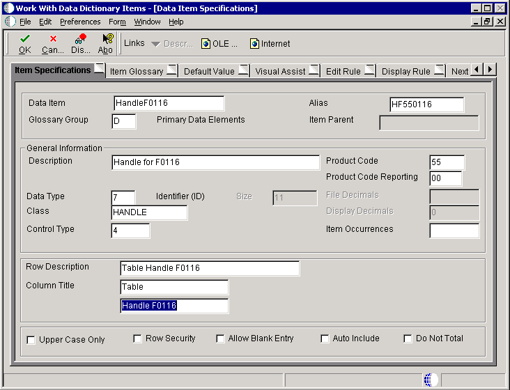The width and height of the screenshot is (510, 390).
Task: Open the Help menu
Action: tap(176, 22)
